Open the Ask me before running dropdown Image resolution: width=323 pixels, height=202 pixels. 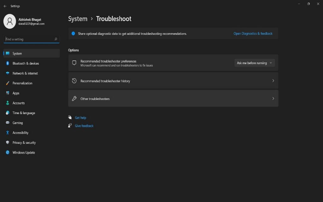tap(254, 63)
